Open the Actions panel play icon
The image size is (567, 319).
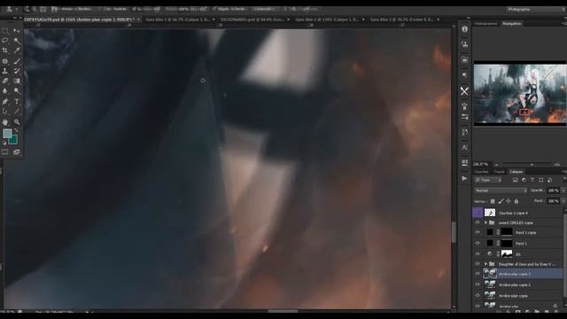pyautogui.click(x=464, y=178)
